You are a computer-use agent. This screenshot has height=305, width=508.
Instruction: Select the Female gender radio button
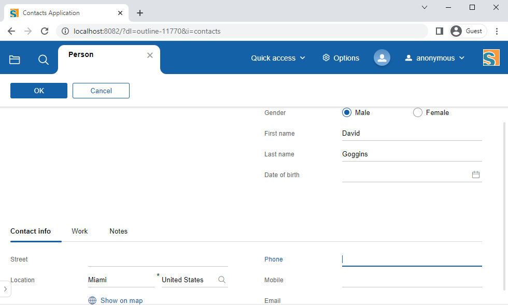point(418,112)
